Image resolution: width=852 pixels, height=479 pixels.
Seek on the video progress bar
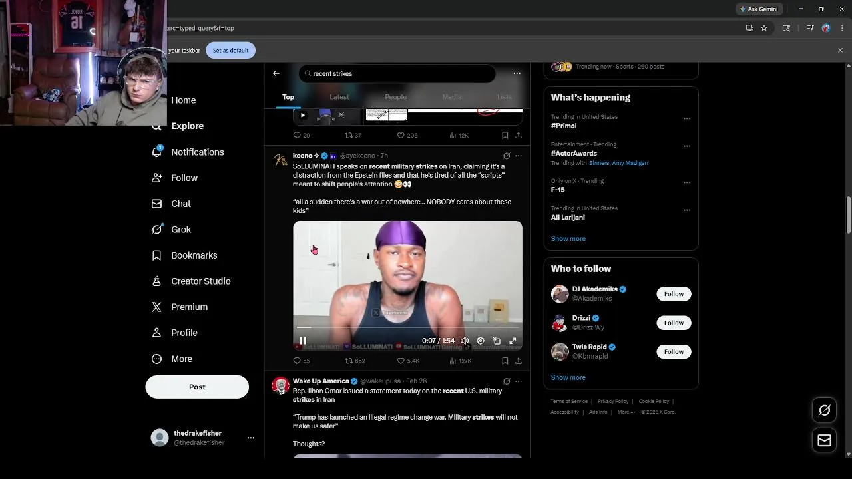pos(407,327)
